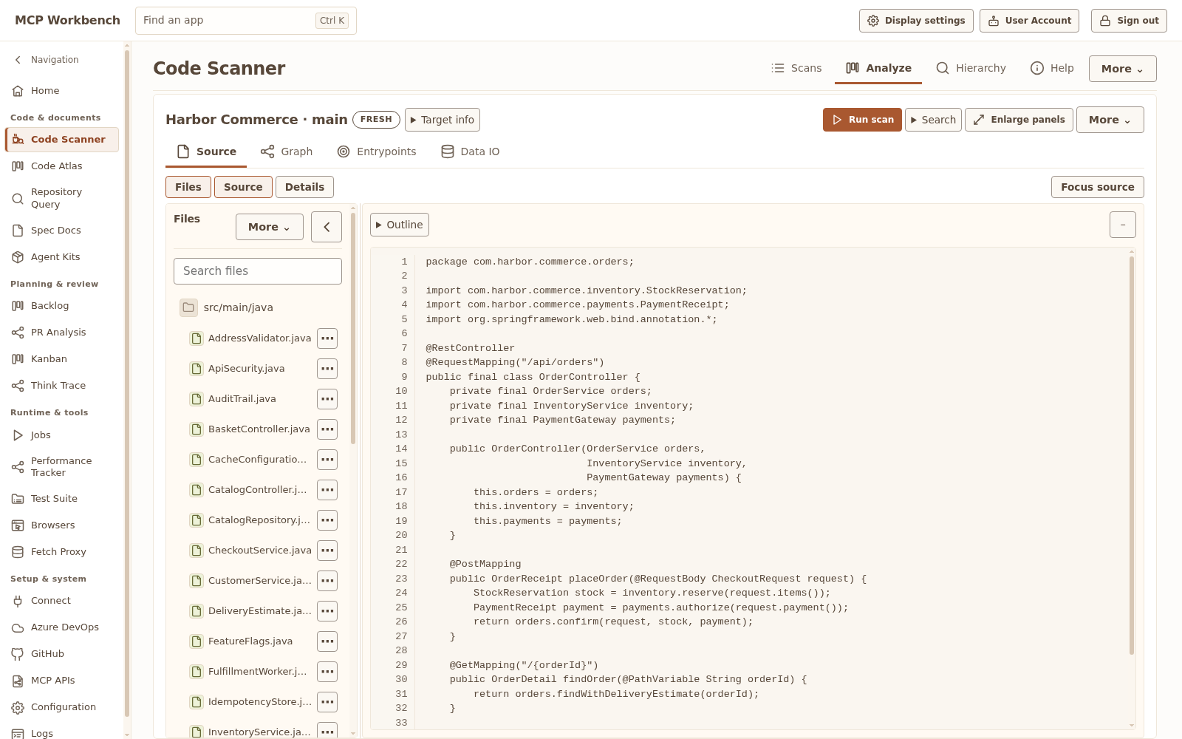The width and height of the screenshot is (1182, 739).
Task: Open PR Analysis page
Action: [62, 333]
